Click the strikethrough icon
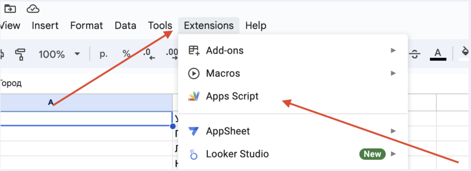The width and height of the screenshot is (471, 171). click(x=415, y=54)
